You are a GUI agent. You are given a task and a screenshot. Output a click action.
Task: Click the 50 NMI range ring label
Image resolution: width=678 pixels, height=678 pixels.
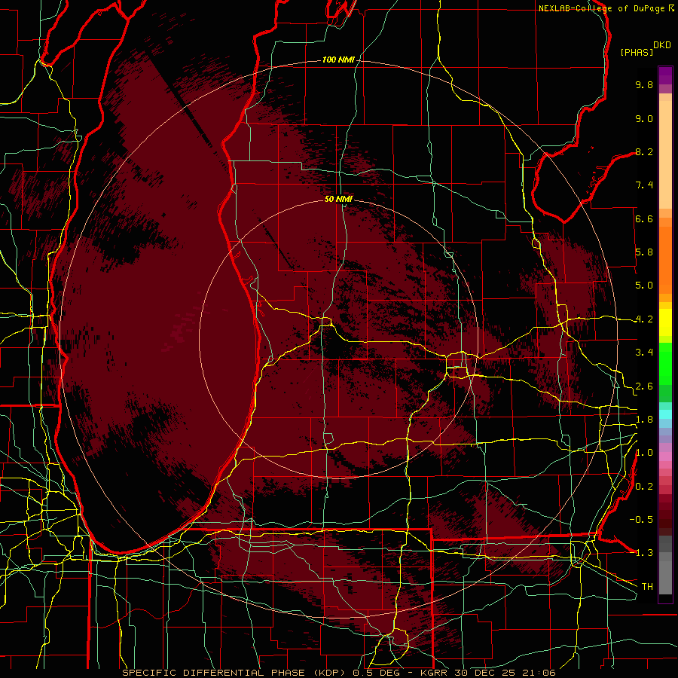[x=338, y=199]
